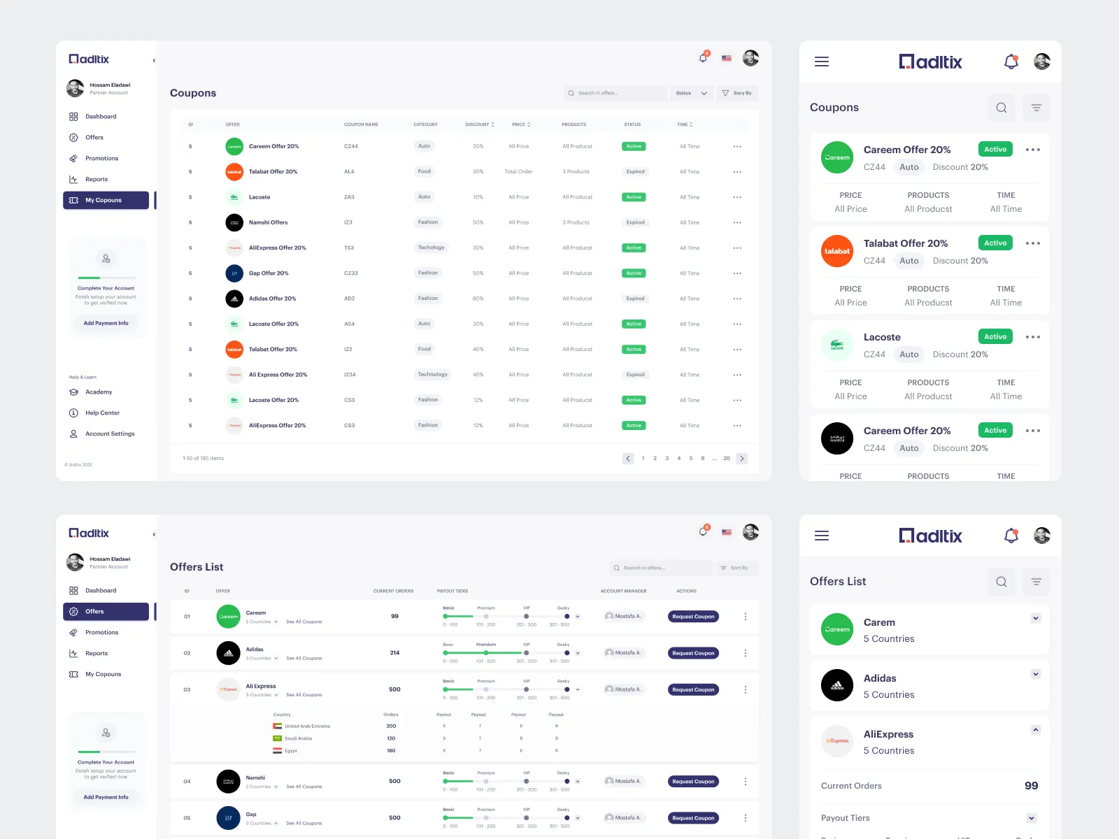
Task: Sort coupons table by Time column
Action: 685,124
